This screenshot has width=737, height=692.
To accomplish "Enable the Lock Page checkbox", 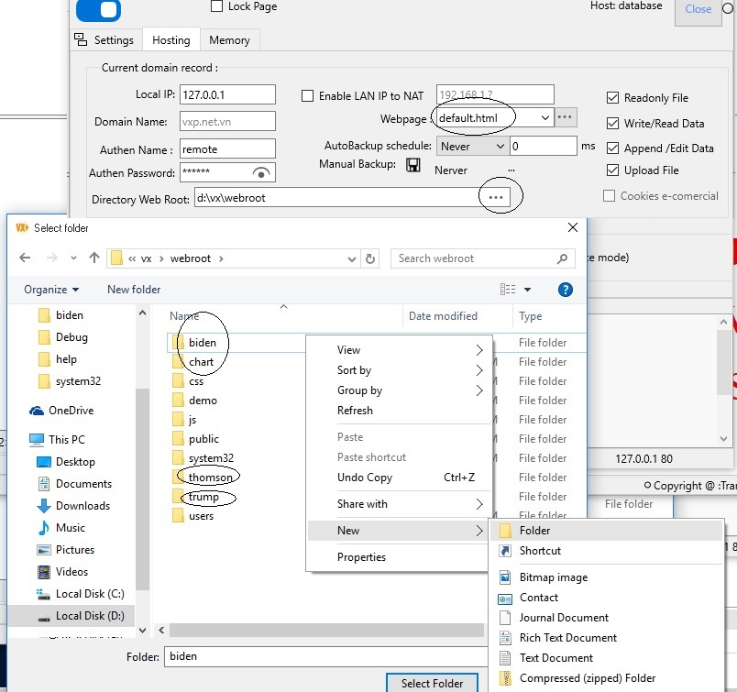I will pyautogui.click(x=217, y=6).
